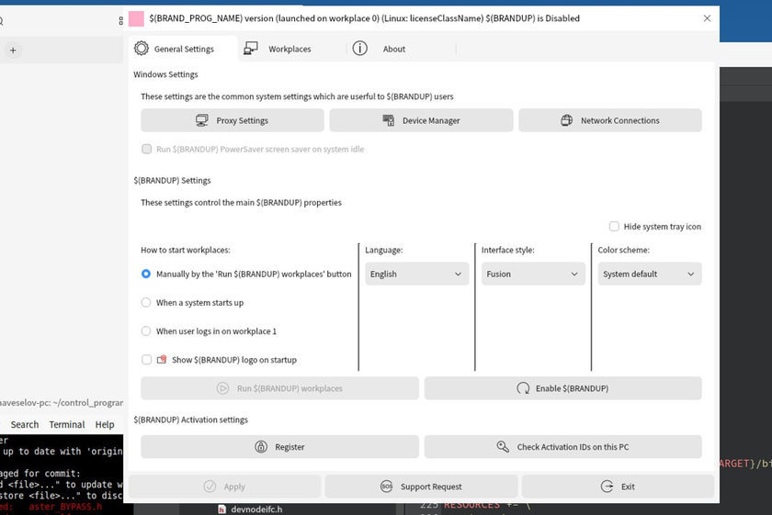Image resolution: width=772 pixels, height=515 pixels.
Task: Click the Register padlock icon
Action: pyautogui.click(x=261, y=447)
